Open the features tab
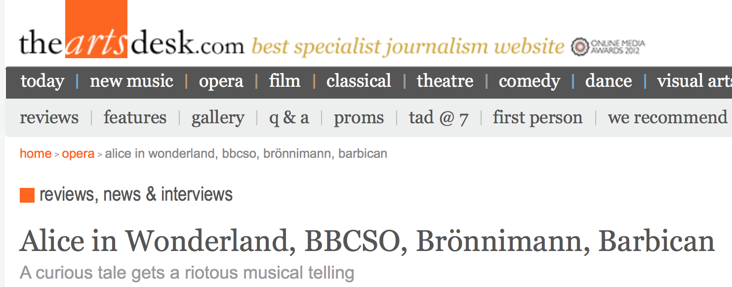The width and height of the screenshot is (732, 287). 135,117
